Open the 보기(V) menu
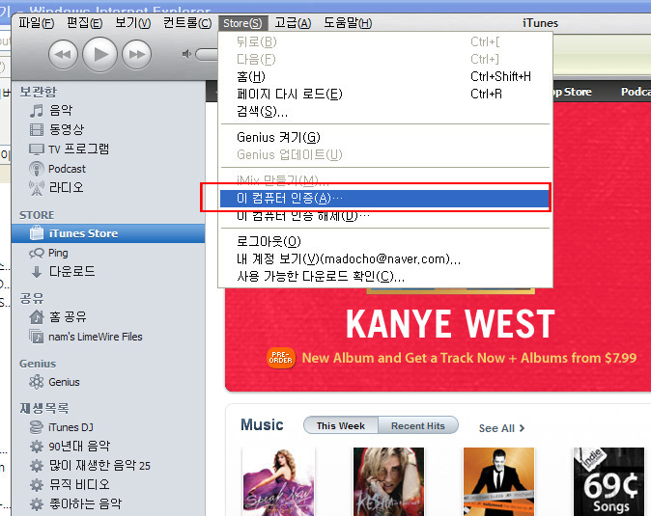The height and width of the screenshot is (516, 651). pos(133,23)
